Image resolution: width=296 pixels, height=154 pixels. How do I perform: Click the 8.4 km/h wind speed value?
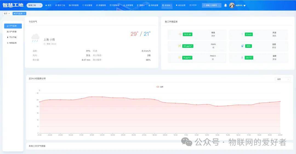point(146,51)
